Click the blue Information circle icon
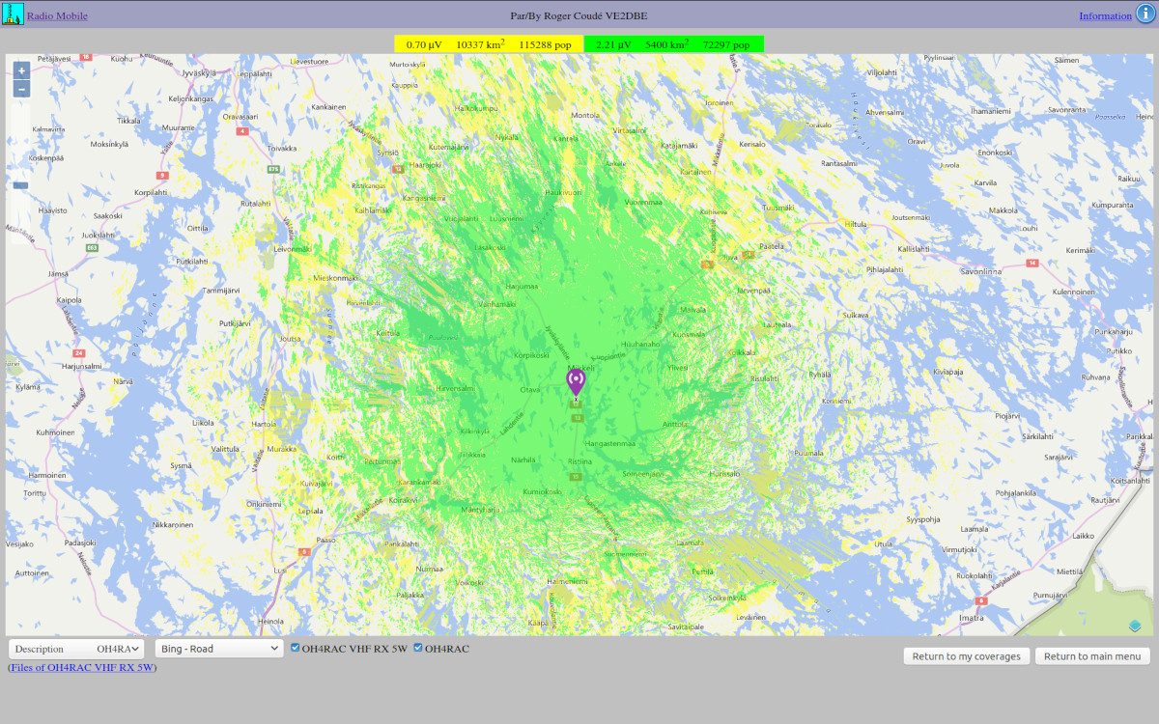This screenshot has width=1159, height=724. tap(1145, 14)
